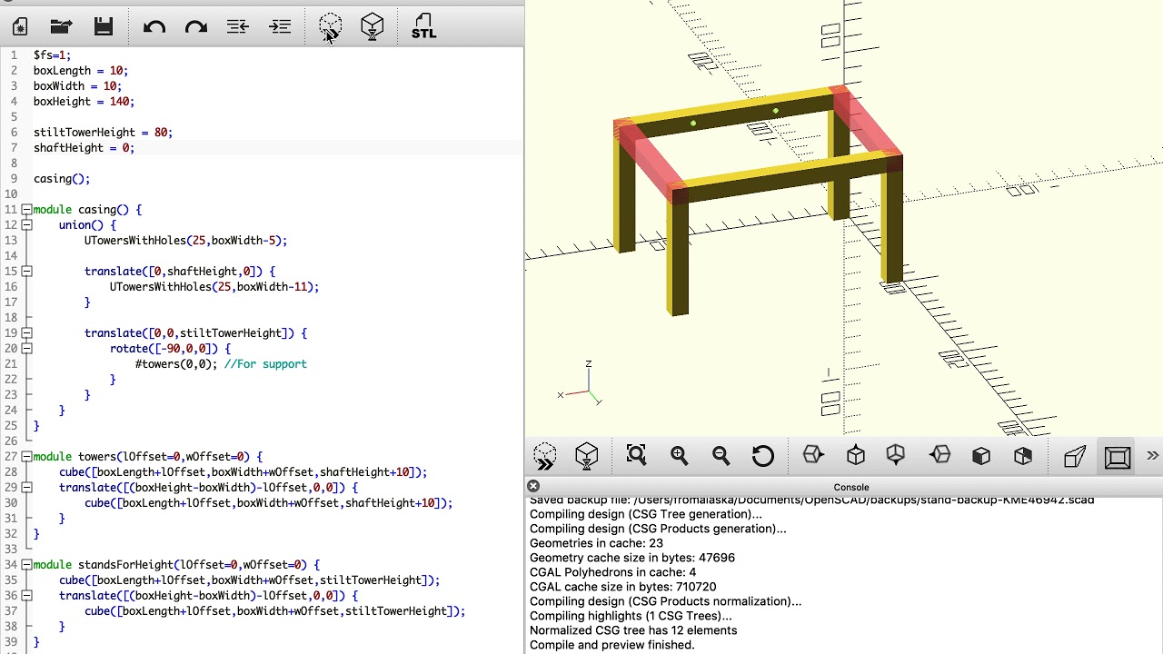
Task: Switch to the Bottom view
Action: (x=896, y=455)
